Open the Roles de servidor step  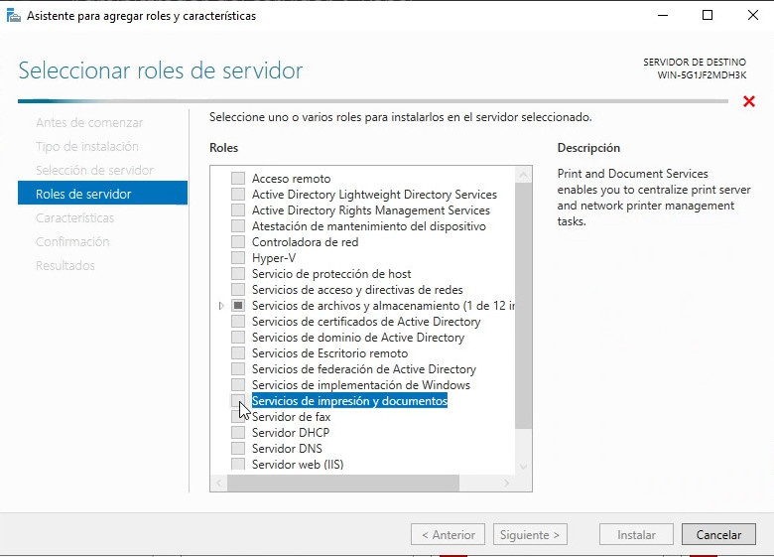[x=83, y=194]
